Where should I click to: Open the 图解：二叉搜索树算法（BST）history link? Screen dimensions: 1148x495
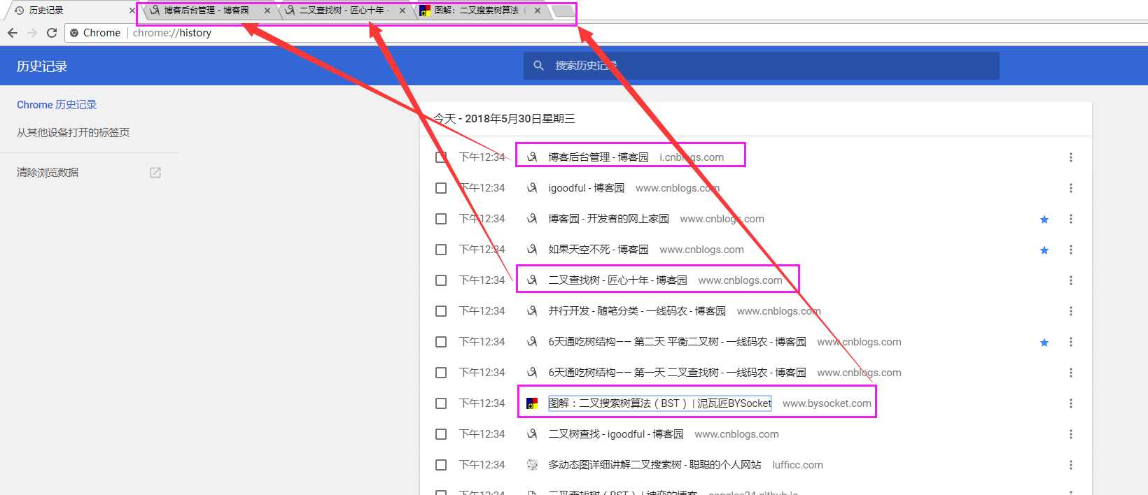pyautogui.click(x=659, y=403)
